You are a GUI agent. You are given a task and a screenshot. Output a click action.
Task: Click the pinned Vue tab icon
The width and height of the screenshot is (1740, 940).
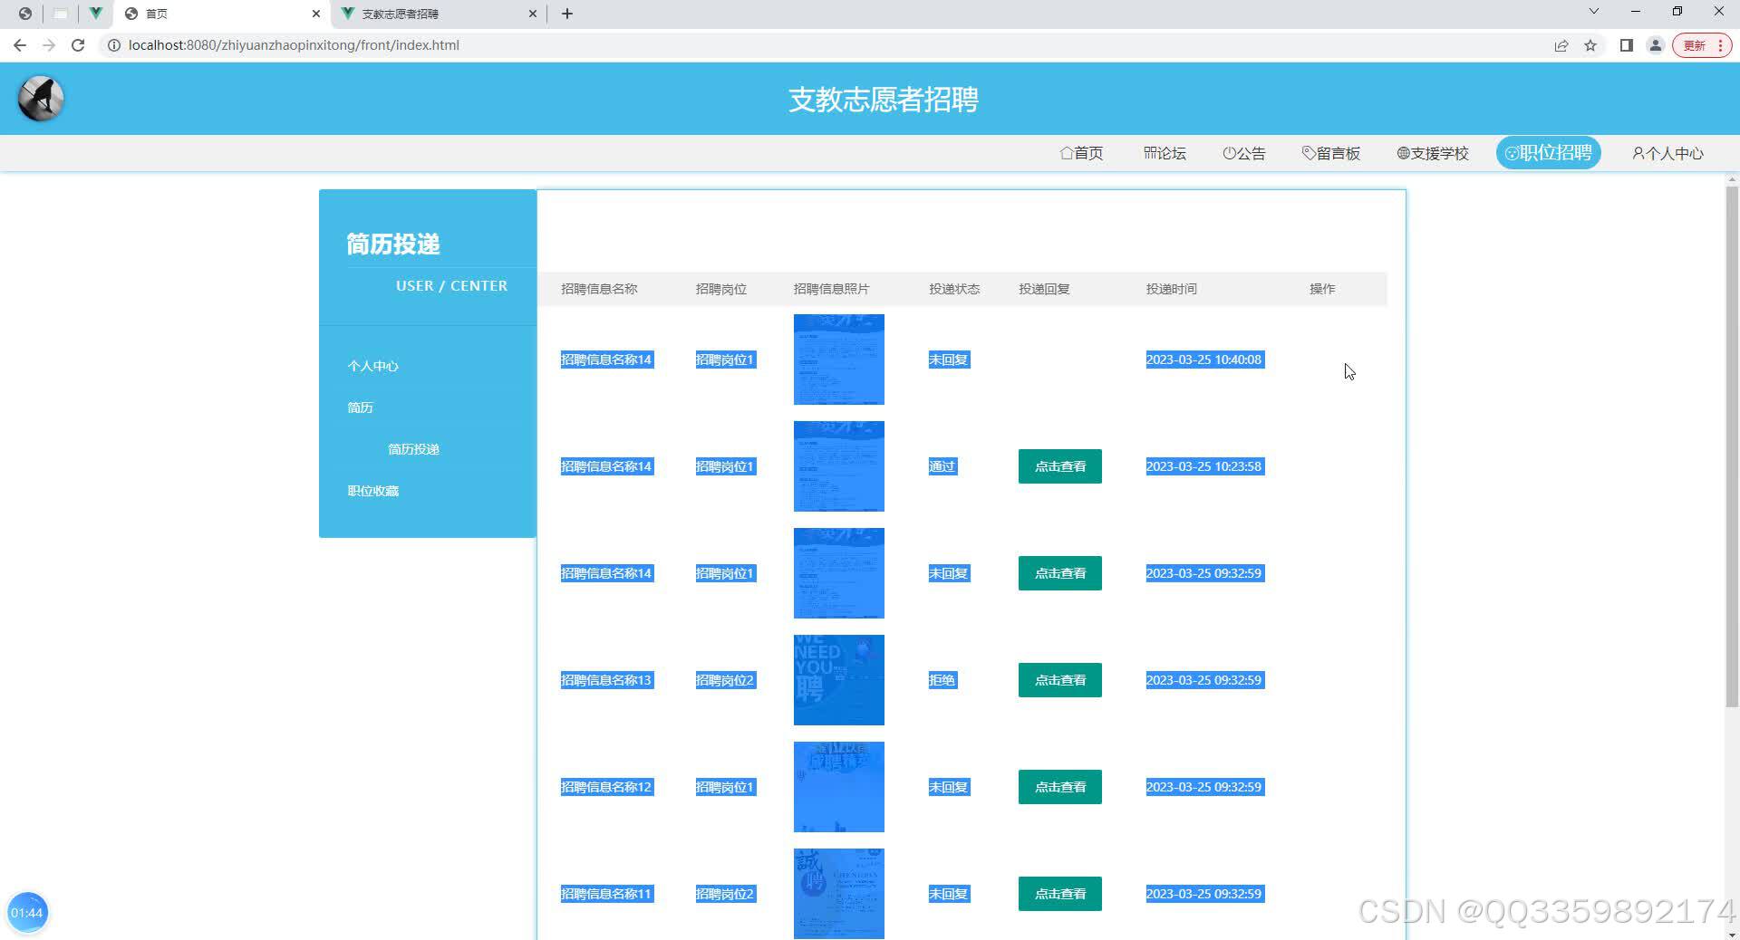[95, 14]
